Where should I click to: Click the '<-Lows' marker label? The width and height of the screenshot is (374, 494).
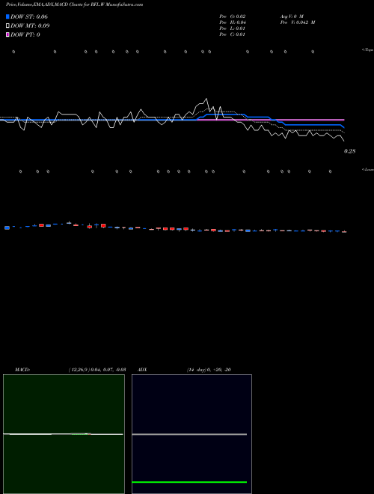coord(368,169)
